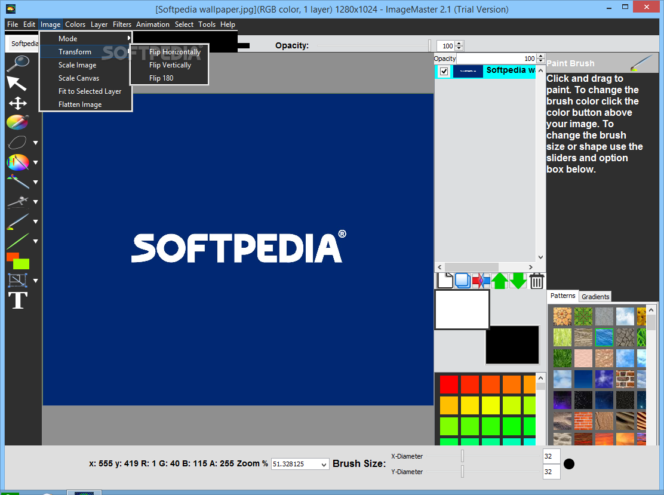Select the triangle-tipped brush tool icon

18,182
